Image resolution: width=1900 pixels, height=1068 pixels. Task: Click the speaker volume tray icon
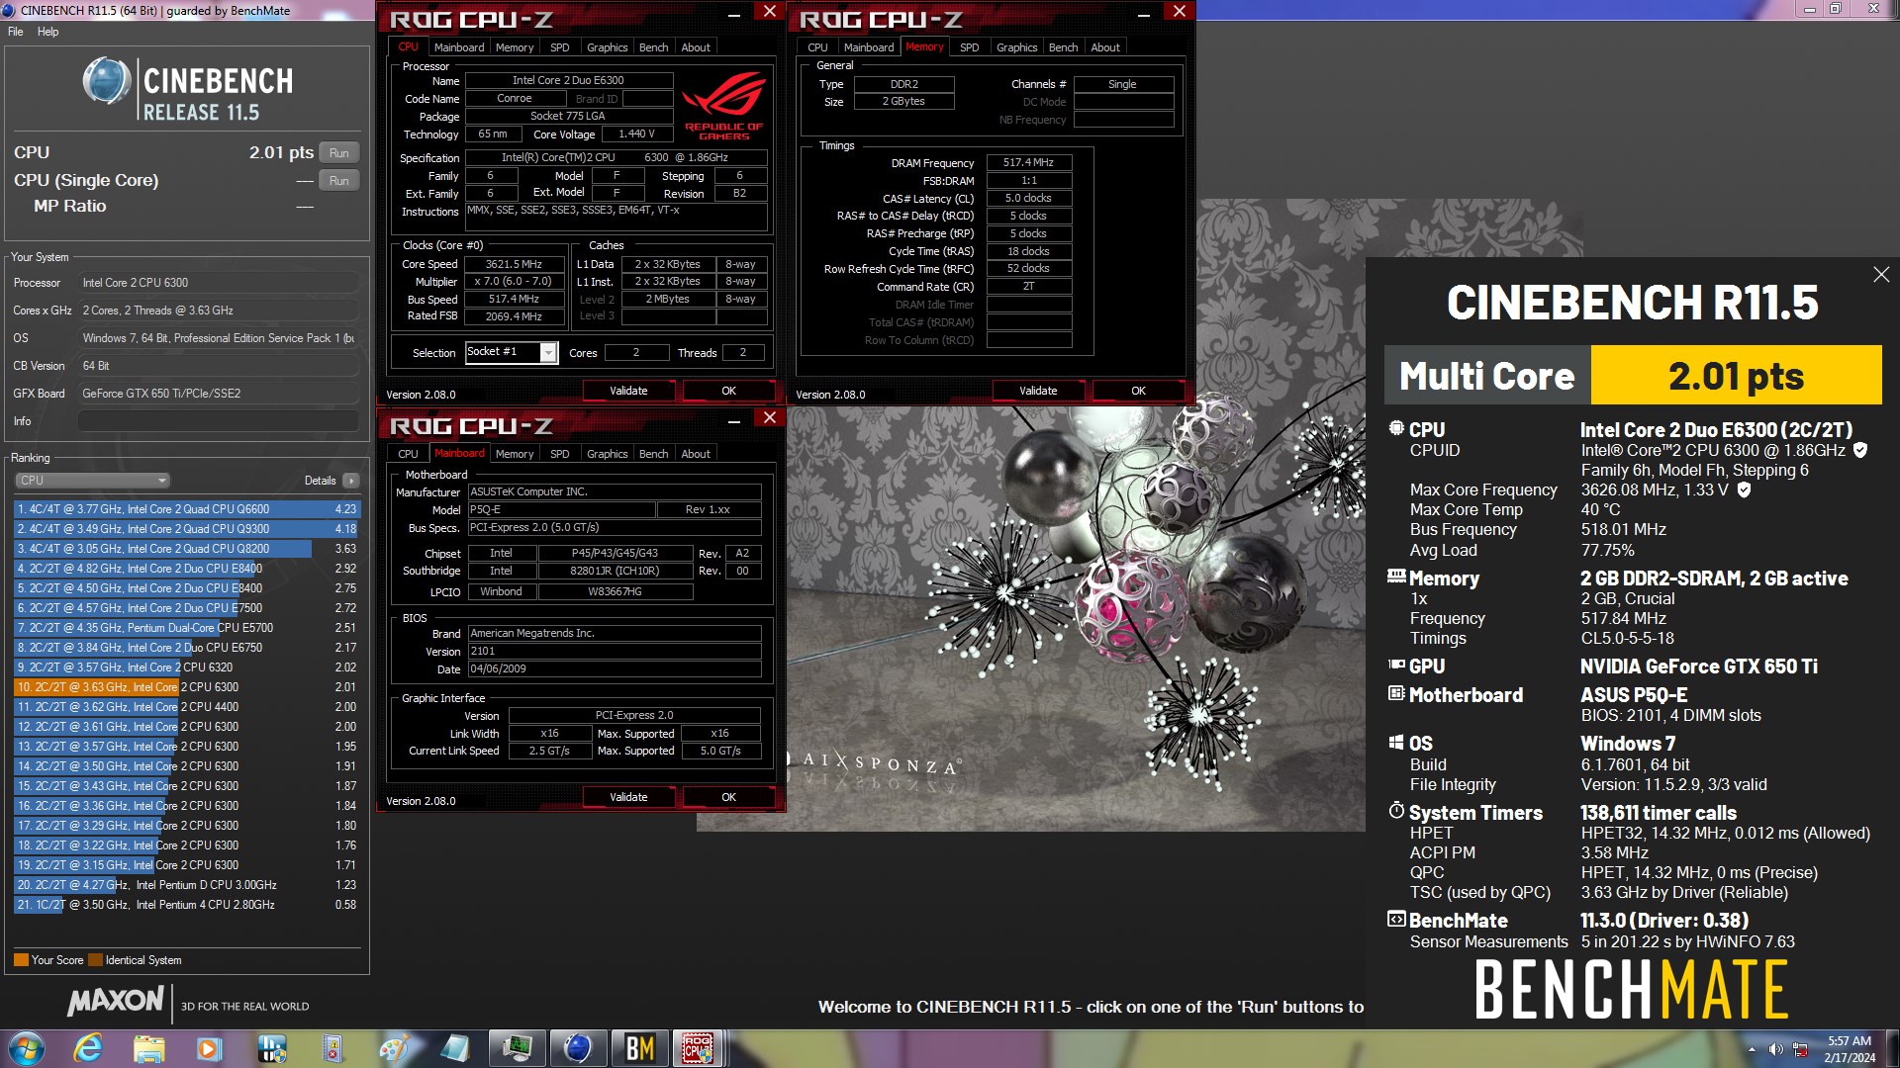(x=1775, y=1049)
